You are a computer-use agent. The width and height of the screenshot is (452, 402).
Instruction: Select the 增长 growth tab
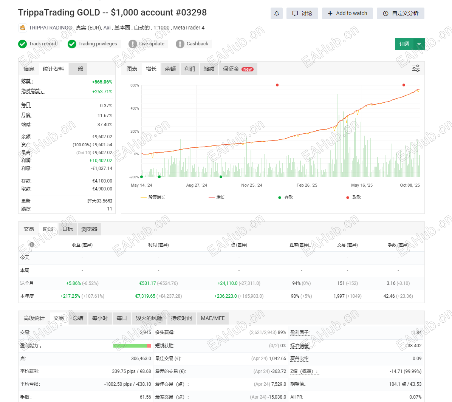point(151,69)
